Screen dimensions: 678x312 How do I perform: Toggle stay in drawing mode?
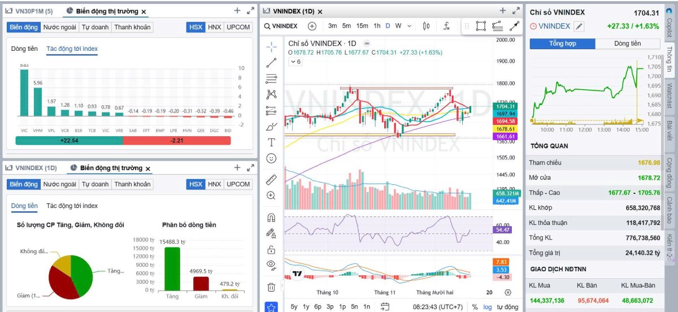point(271,233)
